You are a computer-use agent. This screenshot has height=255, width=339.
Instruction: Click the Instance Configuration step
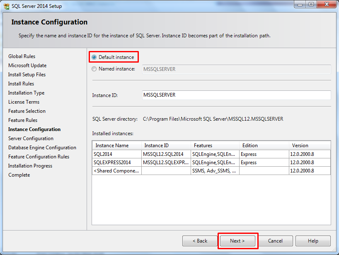pyautogui.click(x=34, y=129)
